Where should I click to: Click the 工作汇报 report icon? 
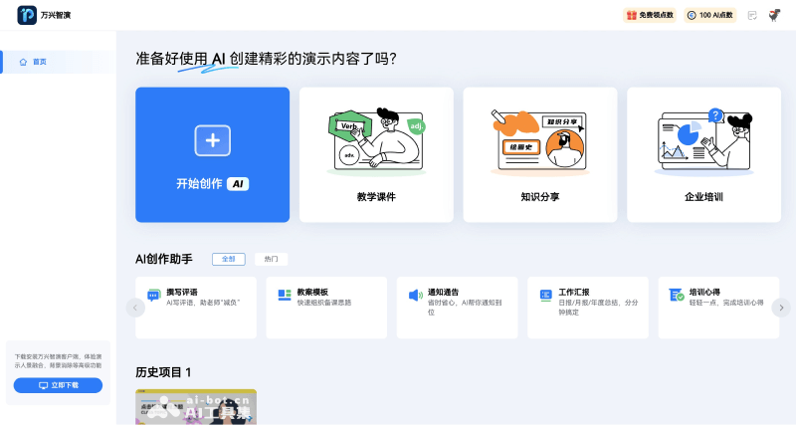pyautogui.click(x=545, y=296)
